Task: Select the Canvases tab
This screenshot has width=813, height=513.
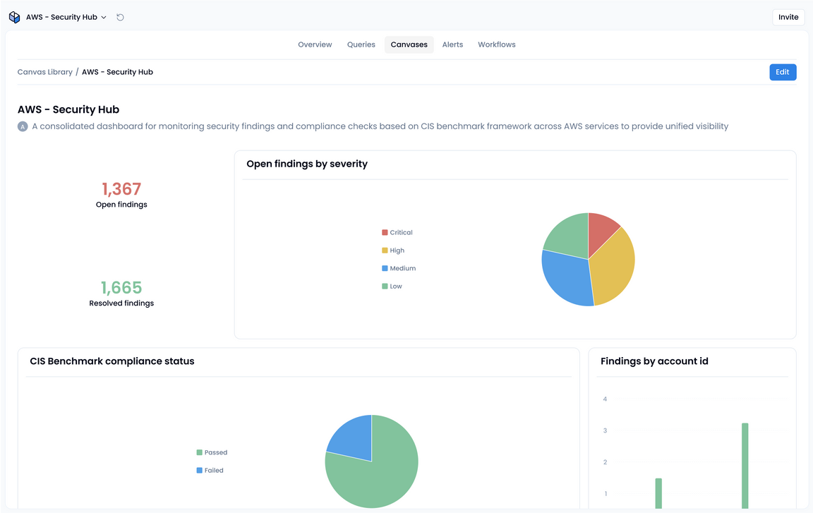Action: 409,44
